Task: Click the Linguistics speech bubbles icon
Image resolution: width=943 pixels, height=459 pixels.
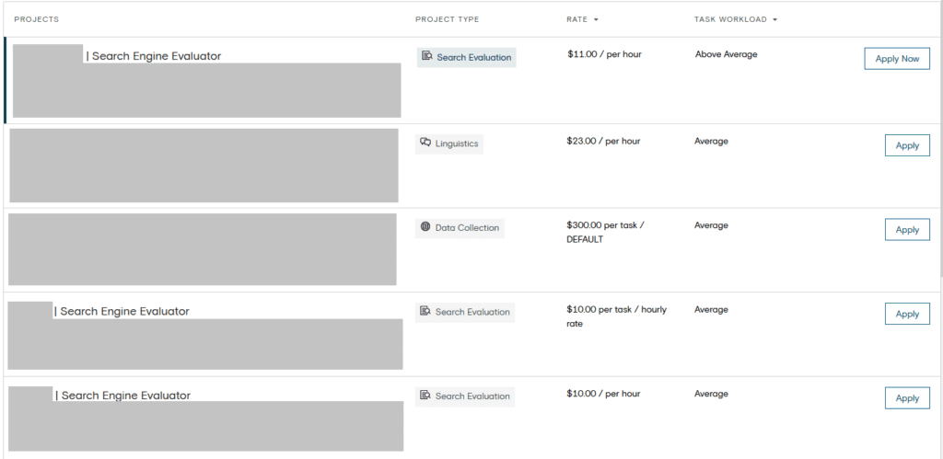Action: tap(425, 143)
